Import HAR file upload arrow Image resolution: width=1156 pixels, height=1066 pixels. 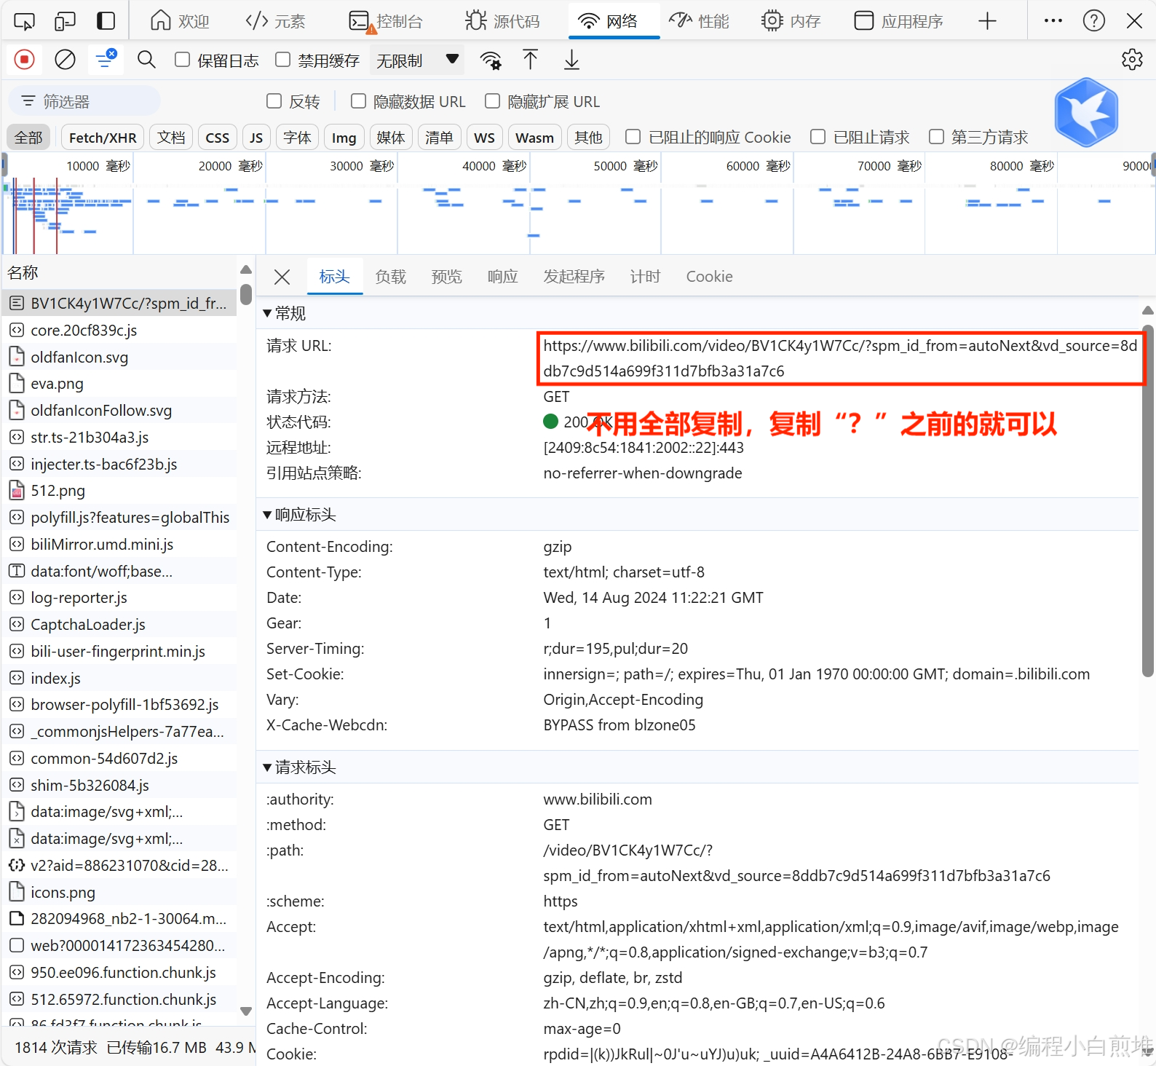tap(531, 60)
